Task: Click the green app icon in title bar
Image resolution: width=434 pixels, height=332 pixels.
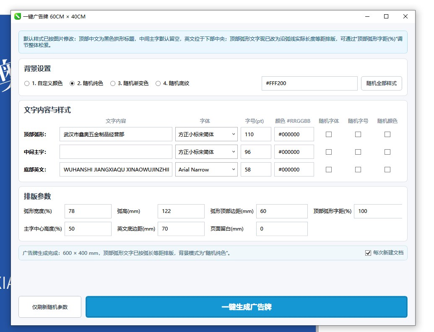Action: (x=18, y=17)
